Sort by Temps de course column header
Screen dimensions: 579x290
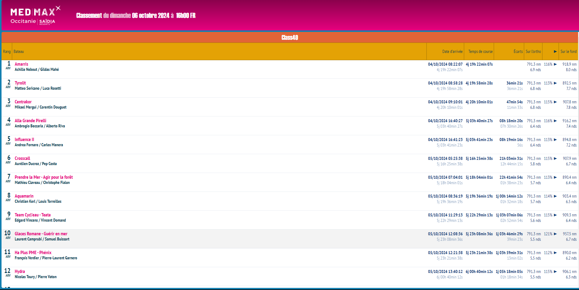tap(480, 52)
